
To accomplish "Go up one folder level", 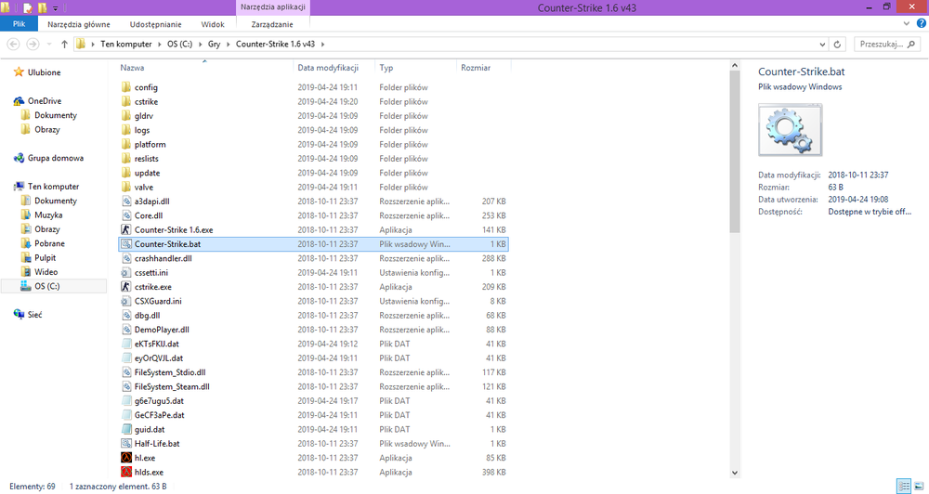I will pyautogui.click(x=64, y=45).
